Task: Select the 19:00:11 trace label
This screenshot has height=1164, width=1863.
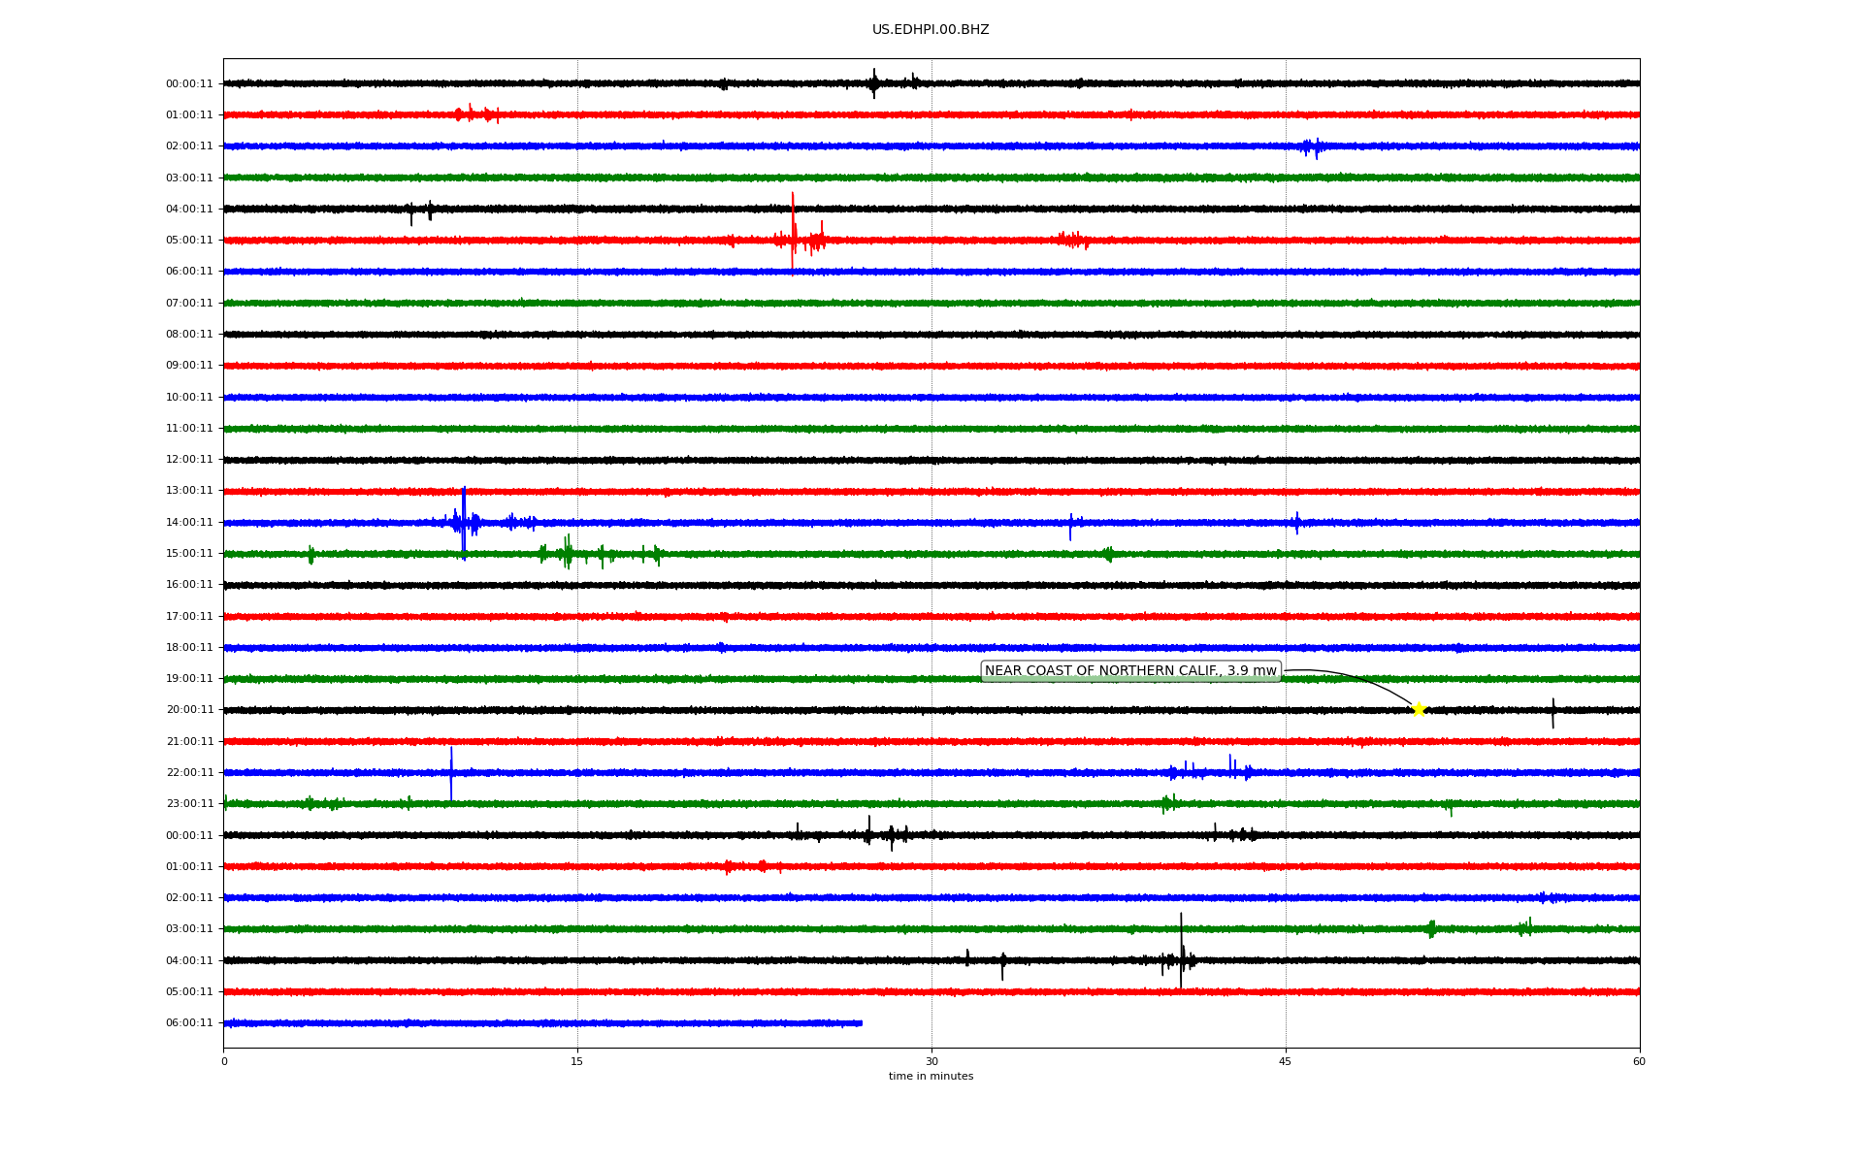Action: (189, 679)
